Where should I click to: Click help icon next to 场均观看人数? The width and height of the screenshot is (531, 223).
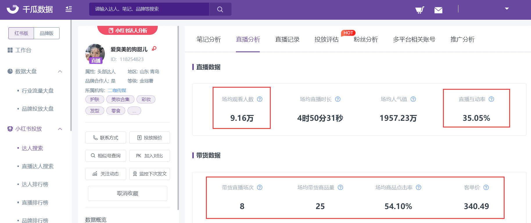tap(260, 99)
